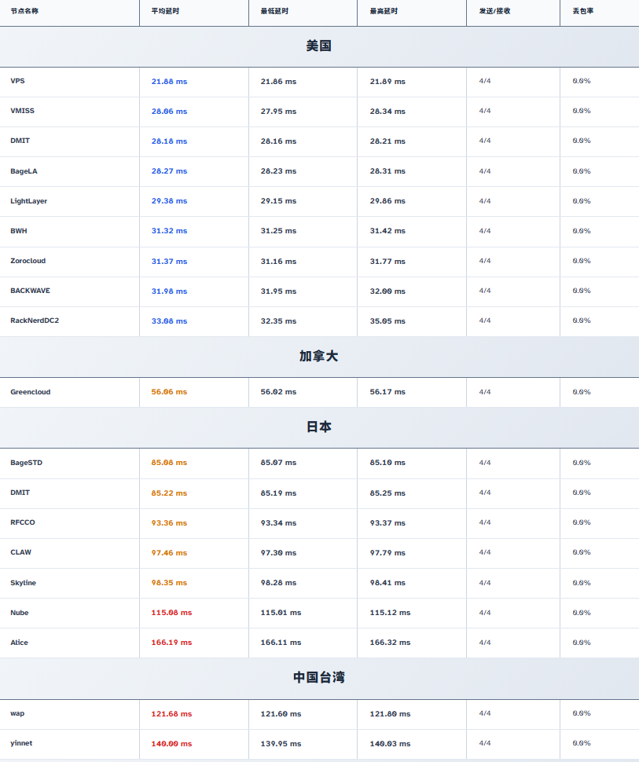
Task: Click the VMISS node name
Action: pos(22,111)
